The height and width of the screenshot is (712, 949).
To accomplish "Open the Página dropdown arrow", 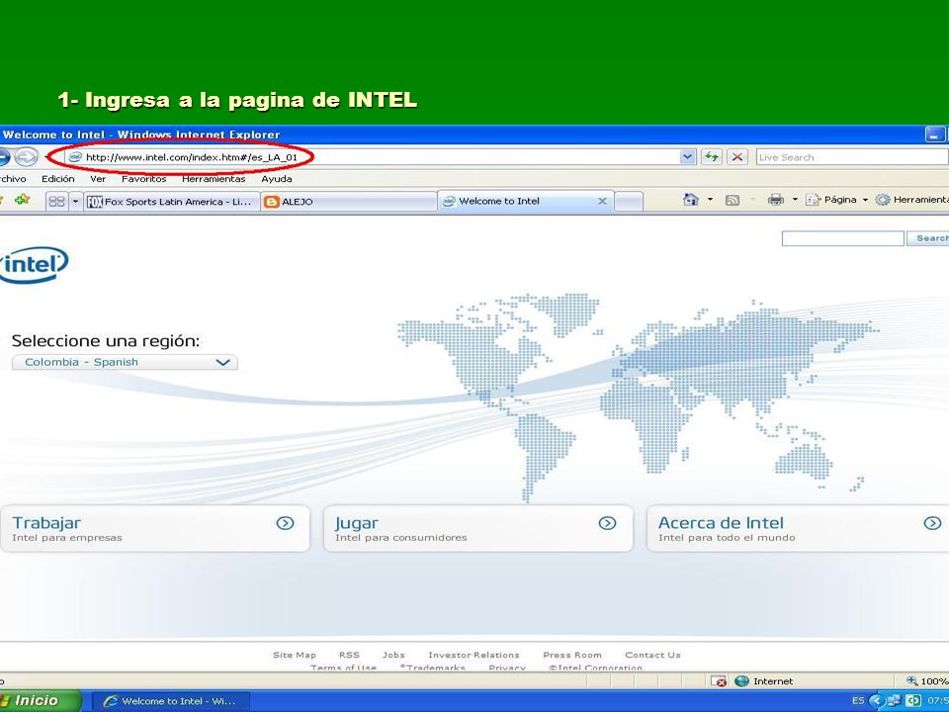I will pos(865,200).
